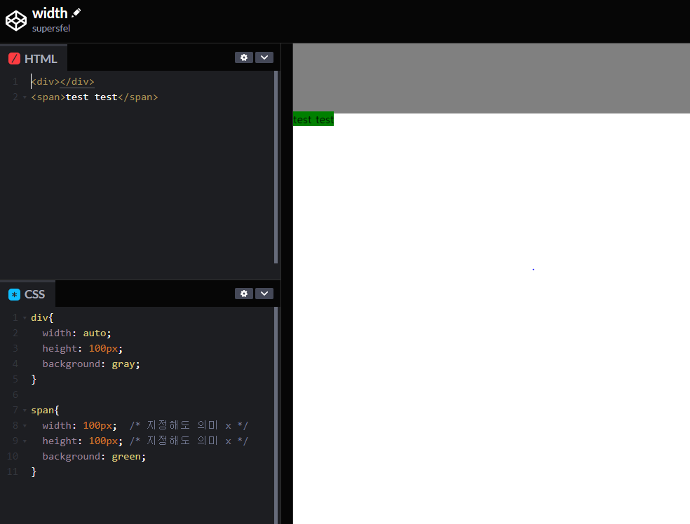Fold the HTML span line 2 arrow
The image size is (690, 524).
25,97
